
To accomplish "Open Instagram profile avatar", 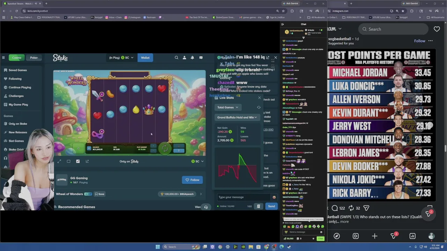I will click(x=431, y=236).
